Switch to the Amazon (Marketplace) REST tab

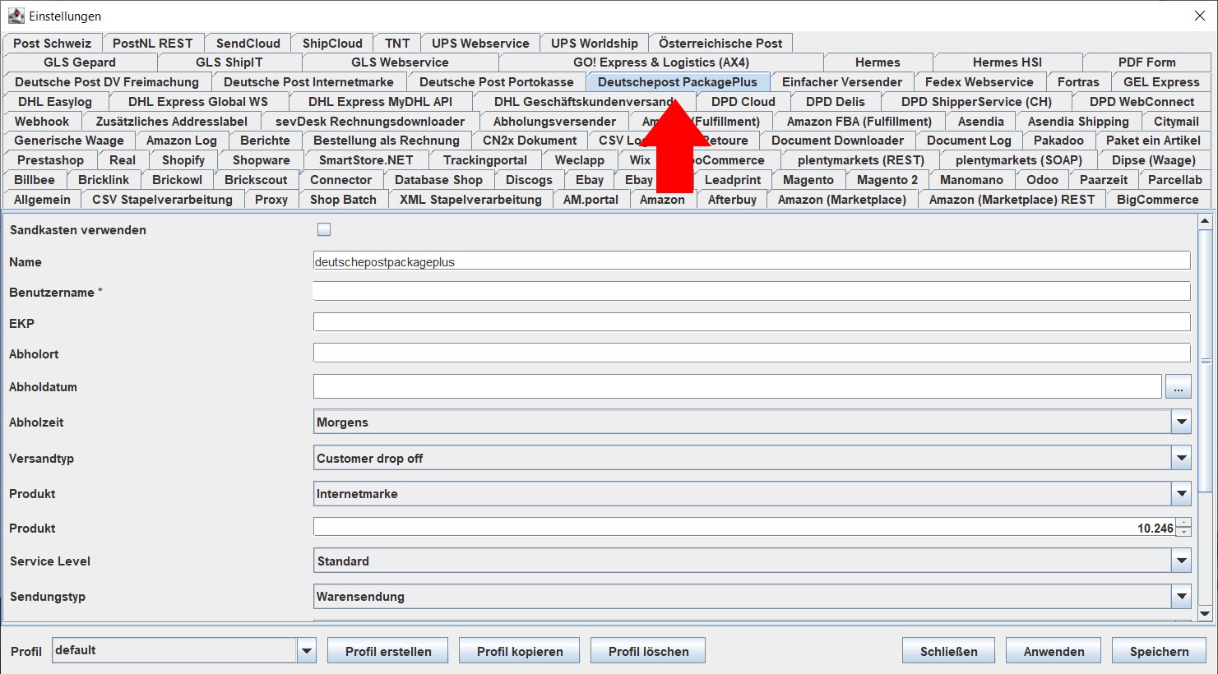point(1012,200)
